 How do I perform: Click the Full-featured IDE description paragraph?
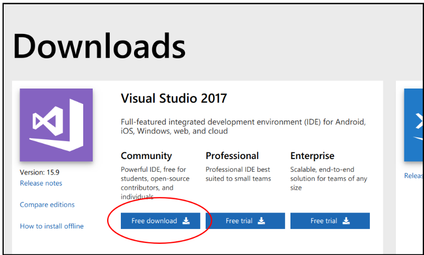(243, 126)
